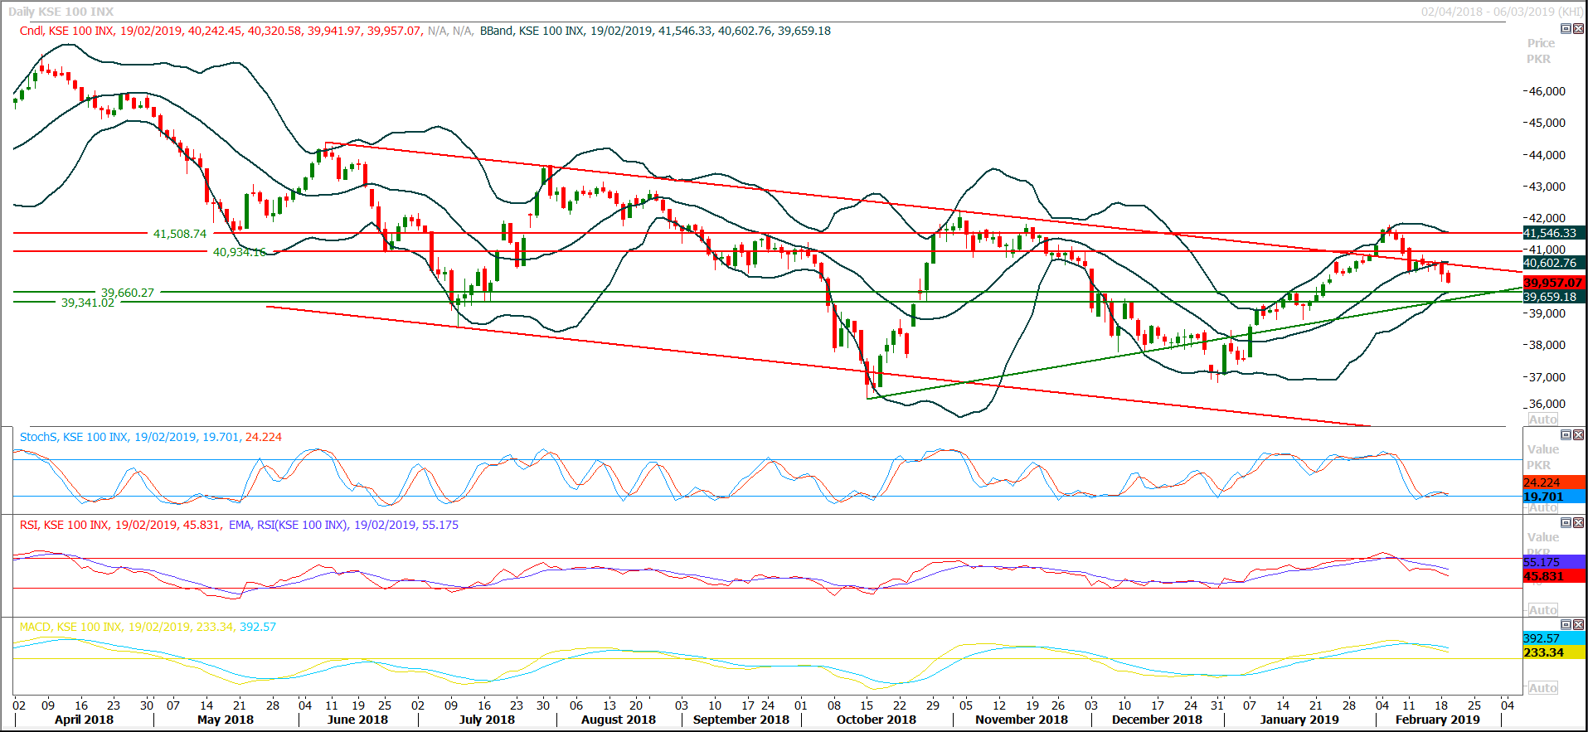Click the 'Price PKR' axis title

(1541, 51)
